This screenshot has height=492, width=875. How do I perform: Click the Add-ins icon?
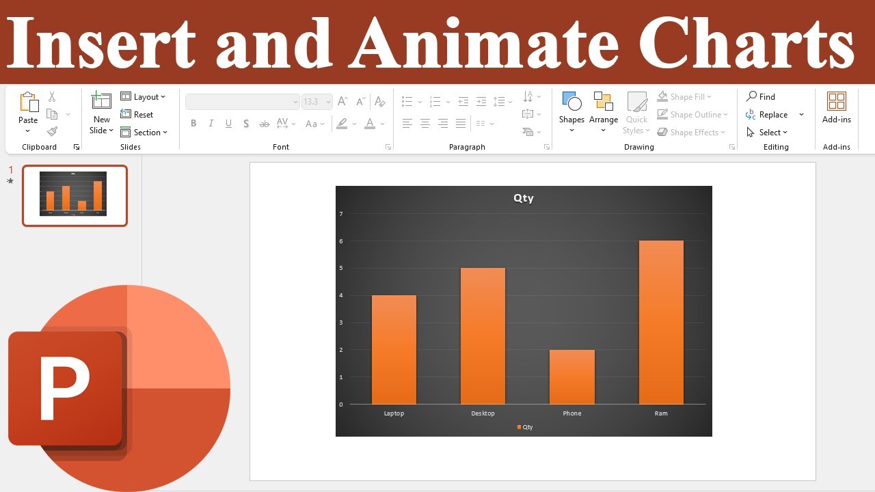(837, 101)
